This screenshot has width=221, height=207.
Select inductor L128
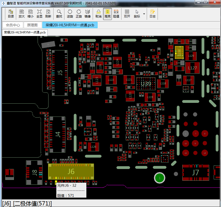[100, 67]
